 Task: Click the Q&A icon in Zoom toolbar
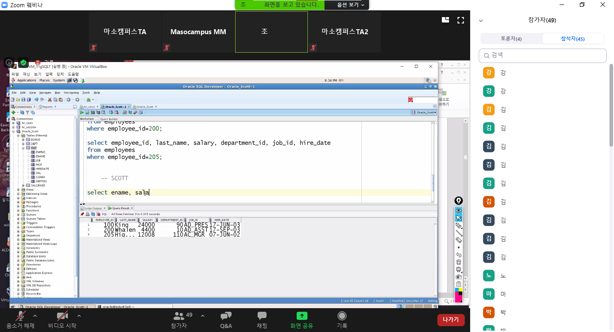coord(226,319)
